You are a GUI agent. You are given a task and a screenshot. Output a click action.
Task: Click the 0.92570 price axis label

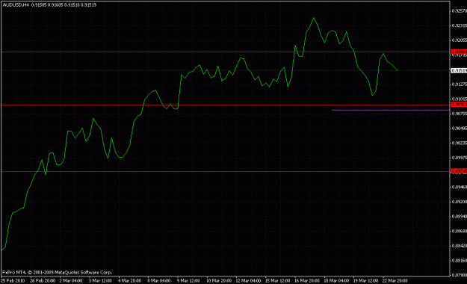pyautogui.click(x=460, y=10)
